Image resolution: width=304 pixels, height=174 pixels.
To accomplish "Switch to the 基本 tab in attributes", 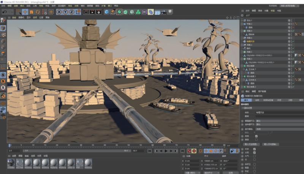I will pos(247,100).
